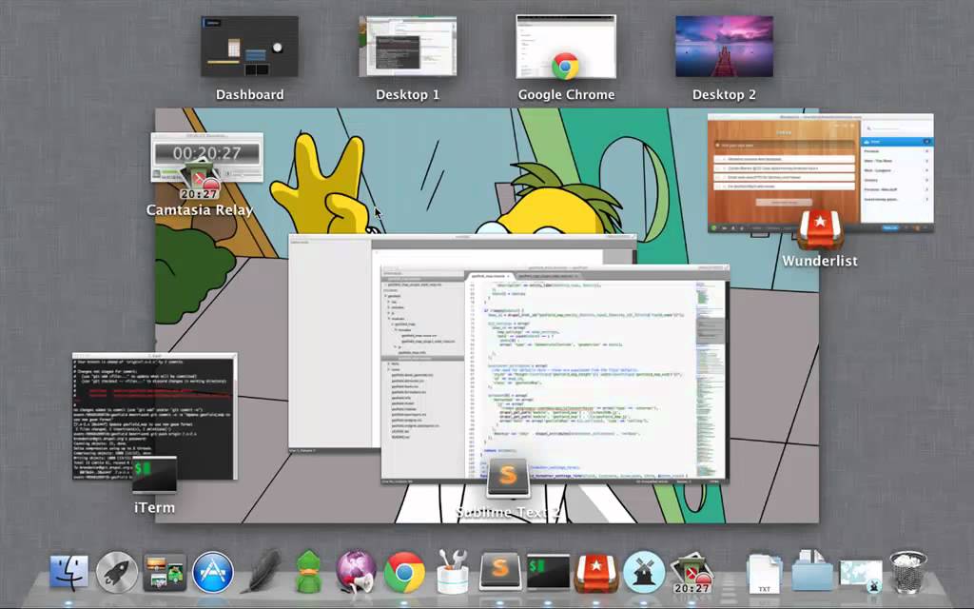Screen dimensions: 974x609
Task: Switch to the Dashboard space
Action: click(x=250, y=47)
